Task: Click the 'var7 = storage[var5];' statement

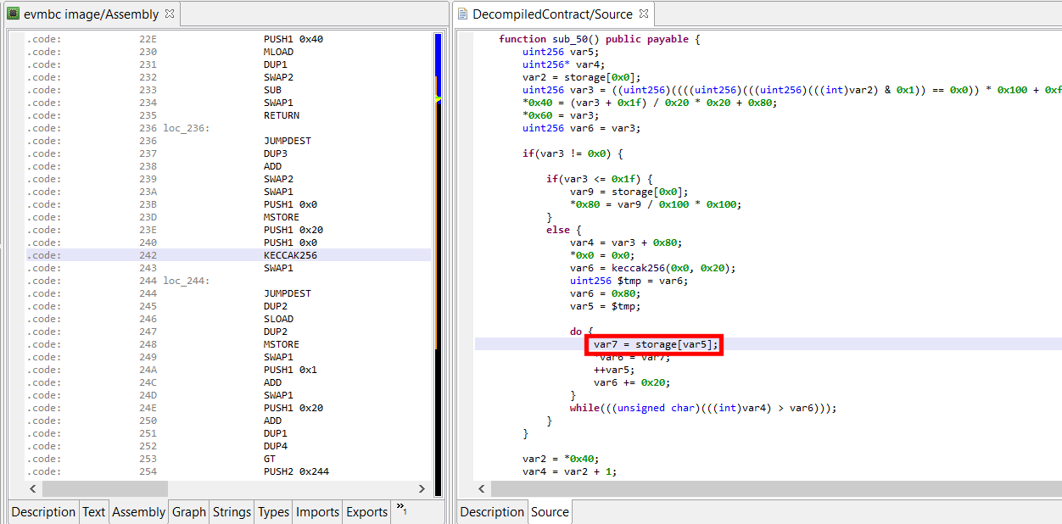Action: click(x=656, y=344)
